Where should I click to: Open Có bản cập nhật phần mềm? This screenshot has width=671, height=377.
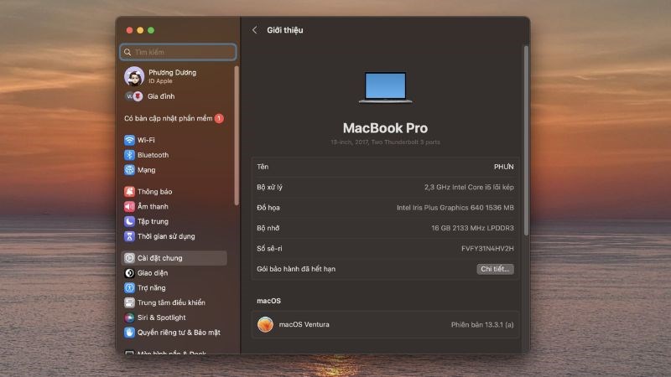pyautogui.click(x=169, y=118)
